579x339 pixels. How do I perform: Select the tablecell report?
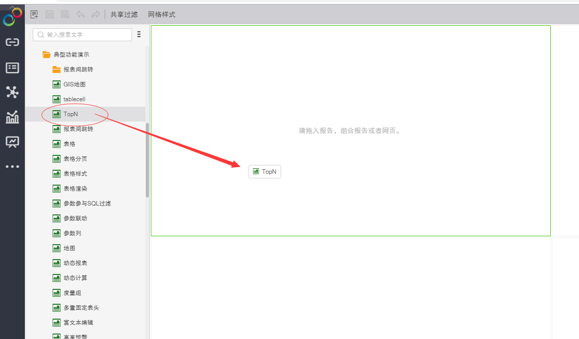click(x=74, y=99)
